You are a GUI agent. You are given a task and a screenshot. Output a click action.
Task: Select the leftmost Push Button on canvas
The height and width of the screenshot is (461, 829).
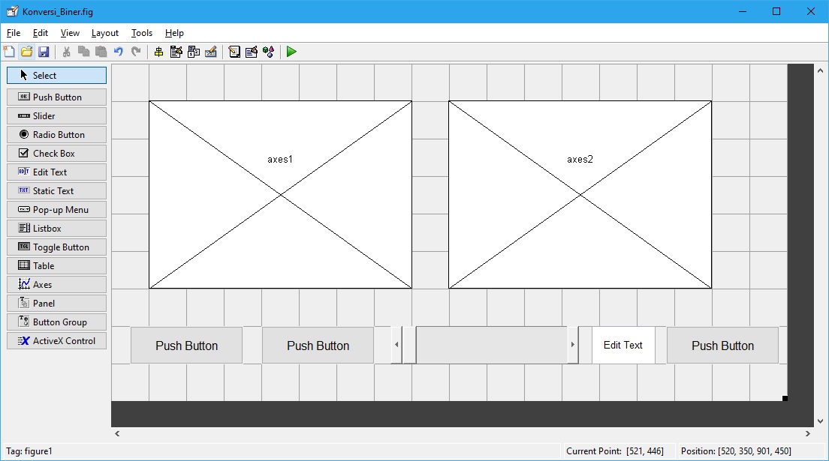[x=186, y=346]
